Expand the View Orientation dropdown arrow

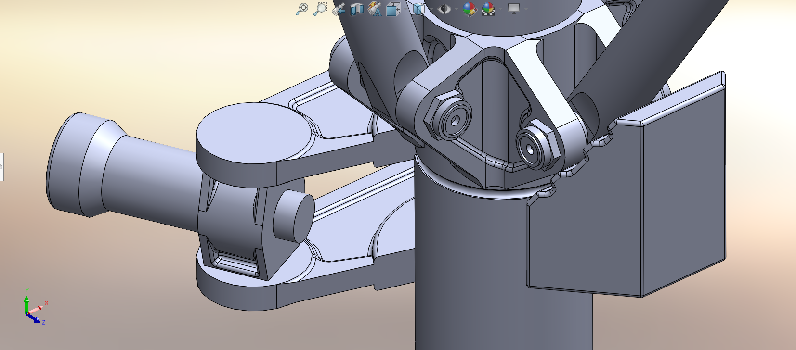pos(405,9)
